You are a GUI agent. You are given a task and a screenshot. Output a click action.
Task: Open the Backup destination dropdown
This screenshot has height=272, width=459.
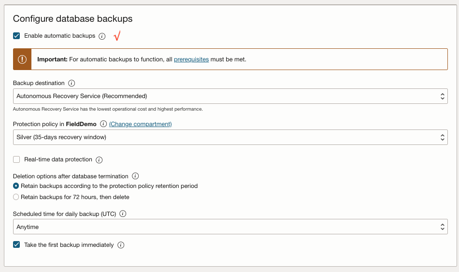[230, 96]
